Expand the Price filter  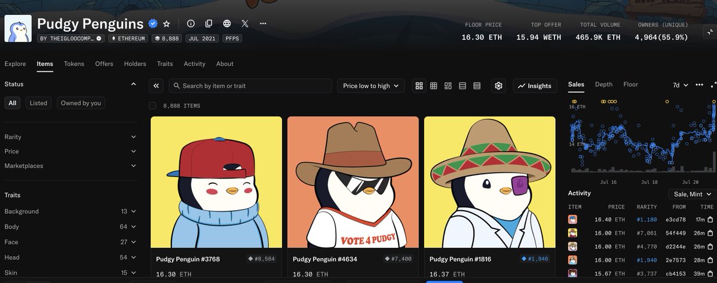click(x=71, y=152)
